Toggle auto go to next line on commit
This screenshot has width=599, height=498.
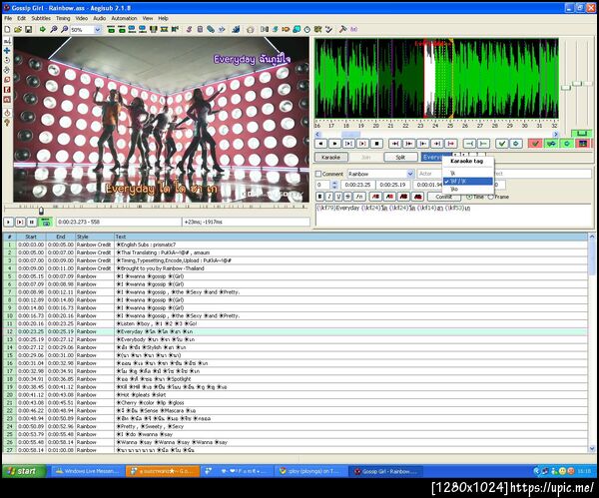pyautogui.click(x=551, y=144)
